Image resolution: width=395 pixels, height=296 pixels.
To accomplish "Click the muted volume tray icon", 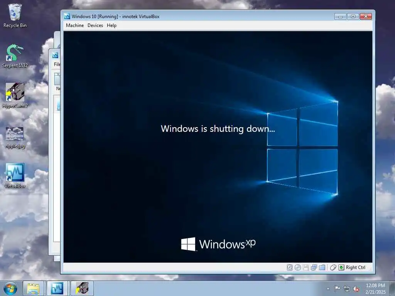I will (356, 289).
